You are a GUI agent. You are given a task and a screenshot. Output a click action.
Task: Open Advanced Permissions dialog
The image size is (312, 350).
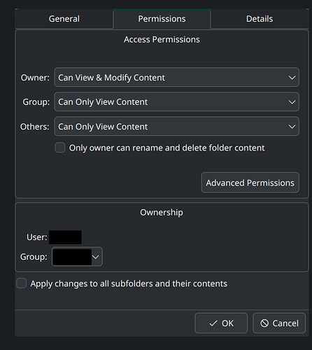pos(250,183)
